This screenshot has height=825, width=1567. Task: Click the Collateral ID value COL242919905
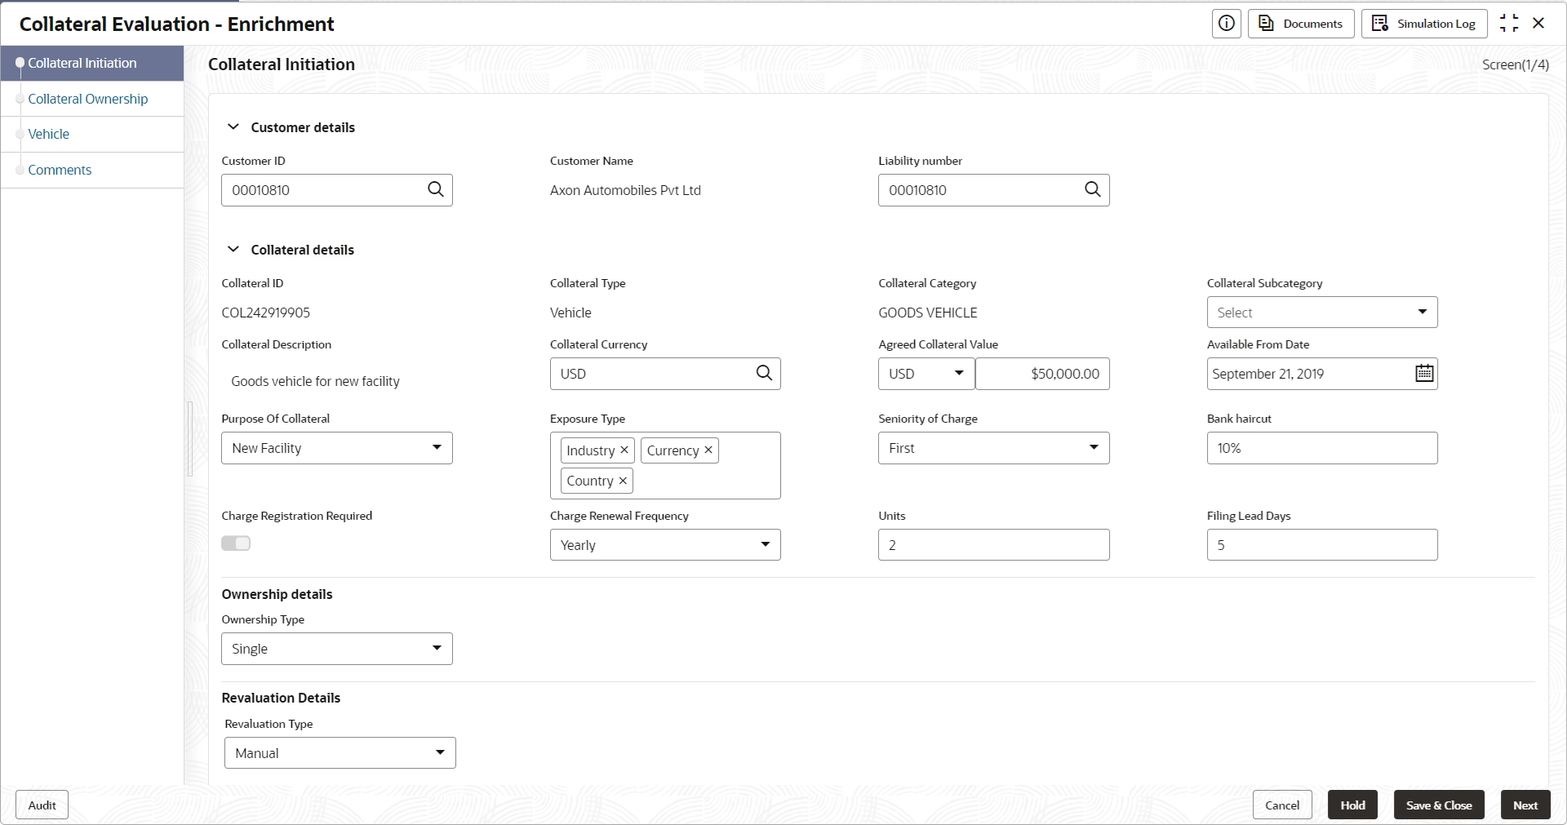click(266, 313)
